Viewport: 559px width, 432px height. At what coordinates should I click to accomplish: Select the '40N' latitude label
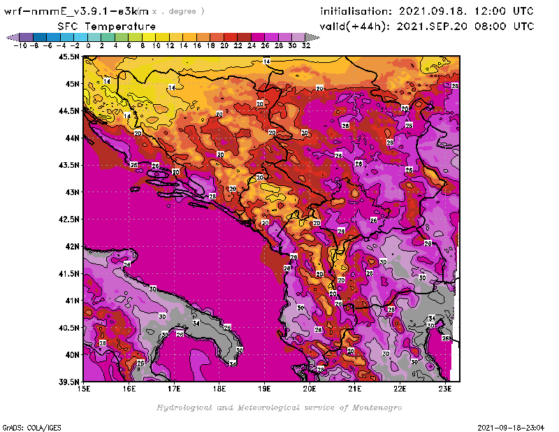[73, 355]
